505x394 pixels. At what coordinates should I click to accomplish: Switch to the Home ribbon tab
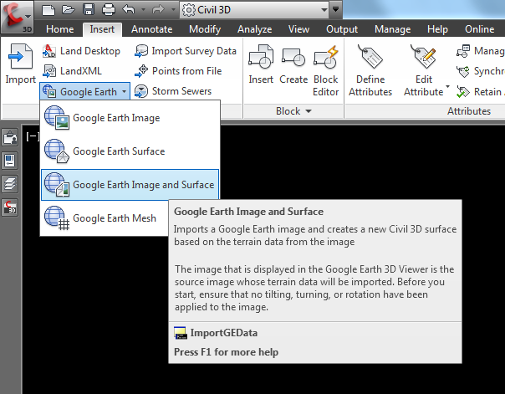click(59, 29)
